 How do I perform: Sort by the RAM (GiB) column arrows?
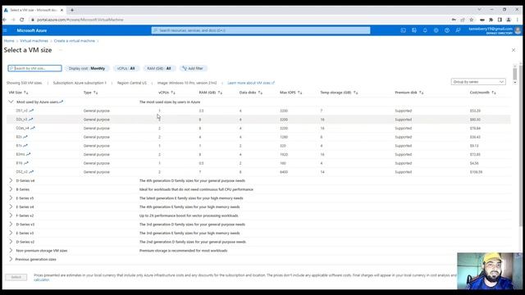220,93
